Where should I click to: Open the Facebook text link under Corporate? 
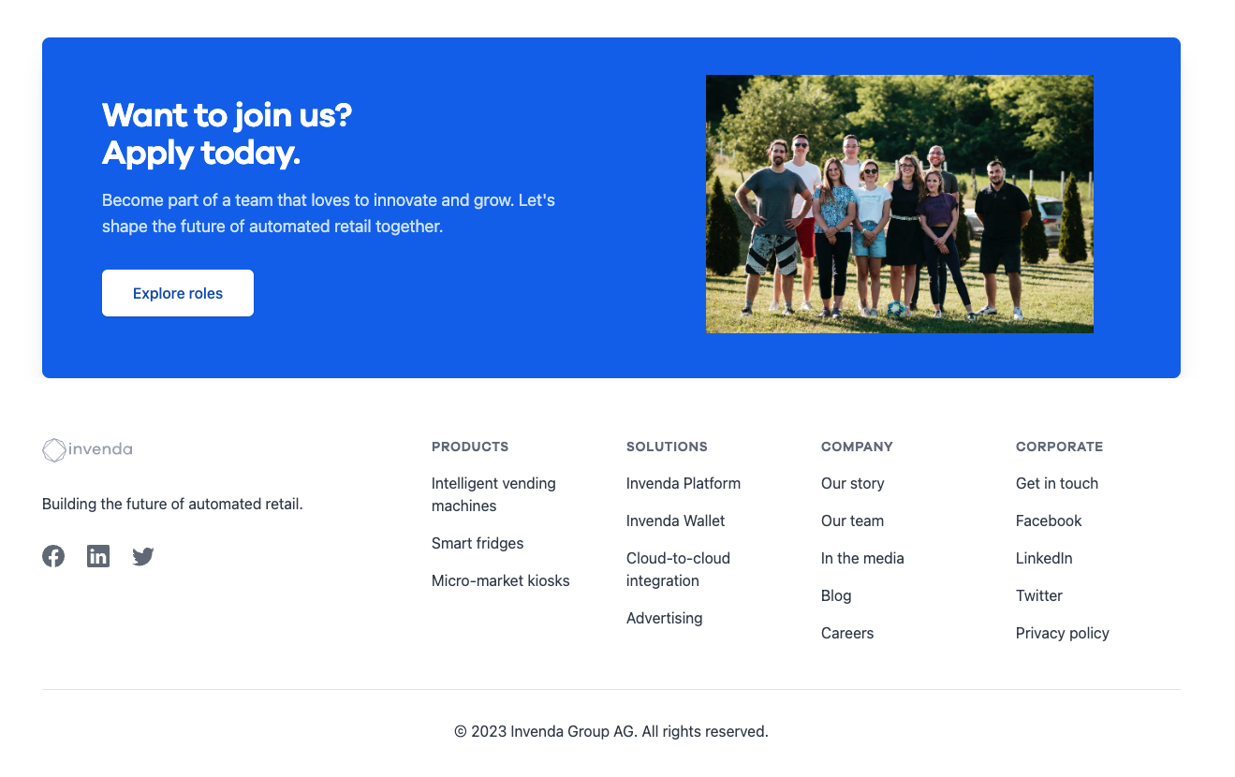(x=1049, y=520)
